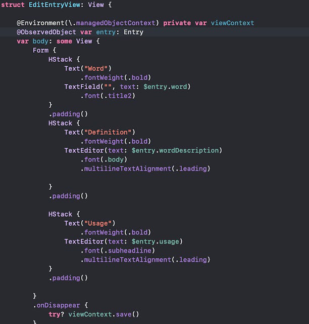Image resolution: width=309 pixels, height=324 pixels.
Task: Click the viewContext.save() call
Action: point(104,314)
